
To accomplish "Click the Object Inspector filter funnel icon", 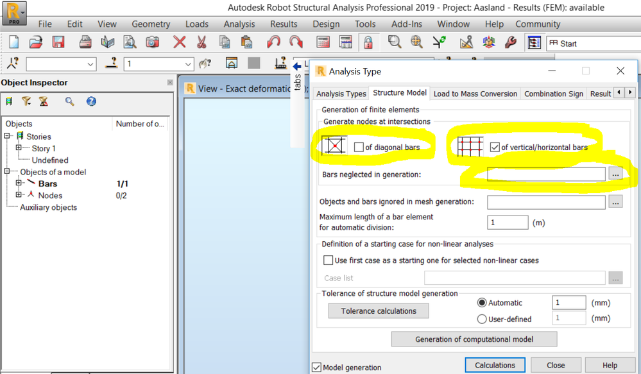I will tap(26, 101).
